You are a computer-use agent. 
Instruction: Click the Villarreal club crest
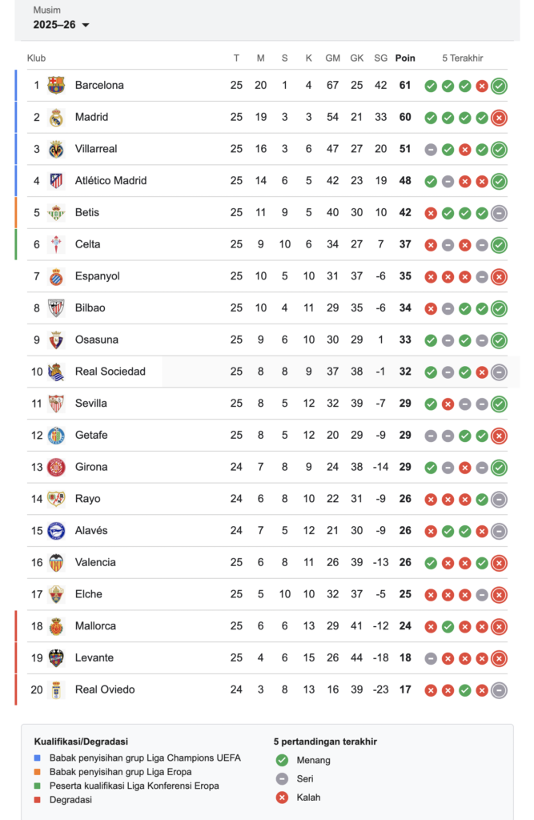click(56, 149)
